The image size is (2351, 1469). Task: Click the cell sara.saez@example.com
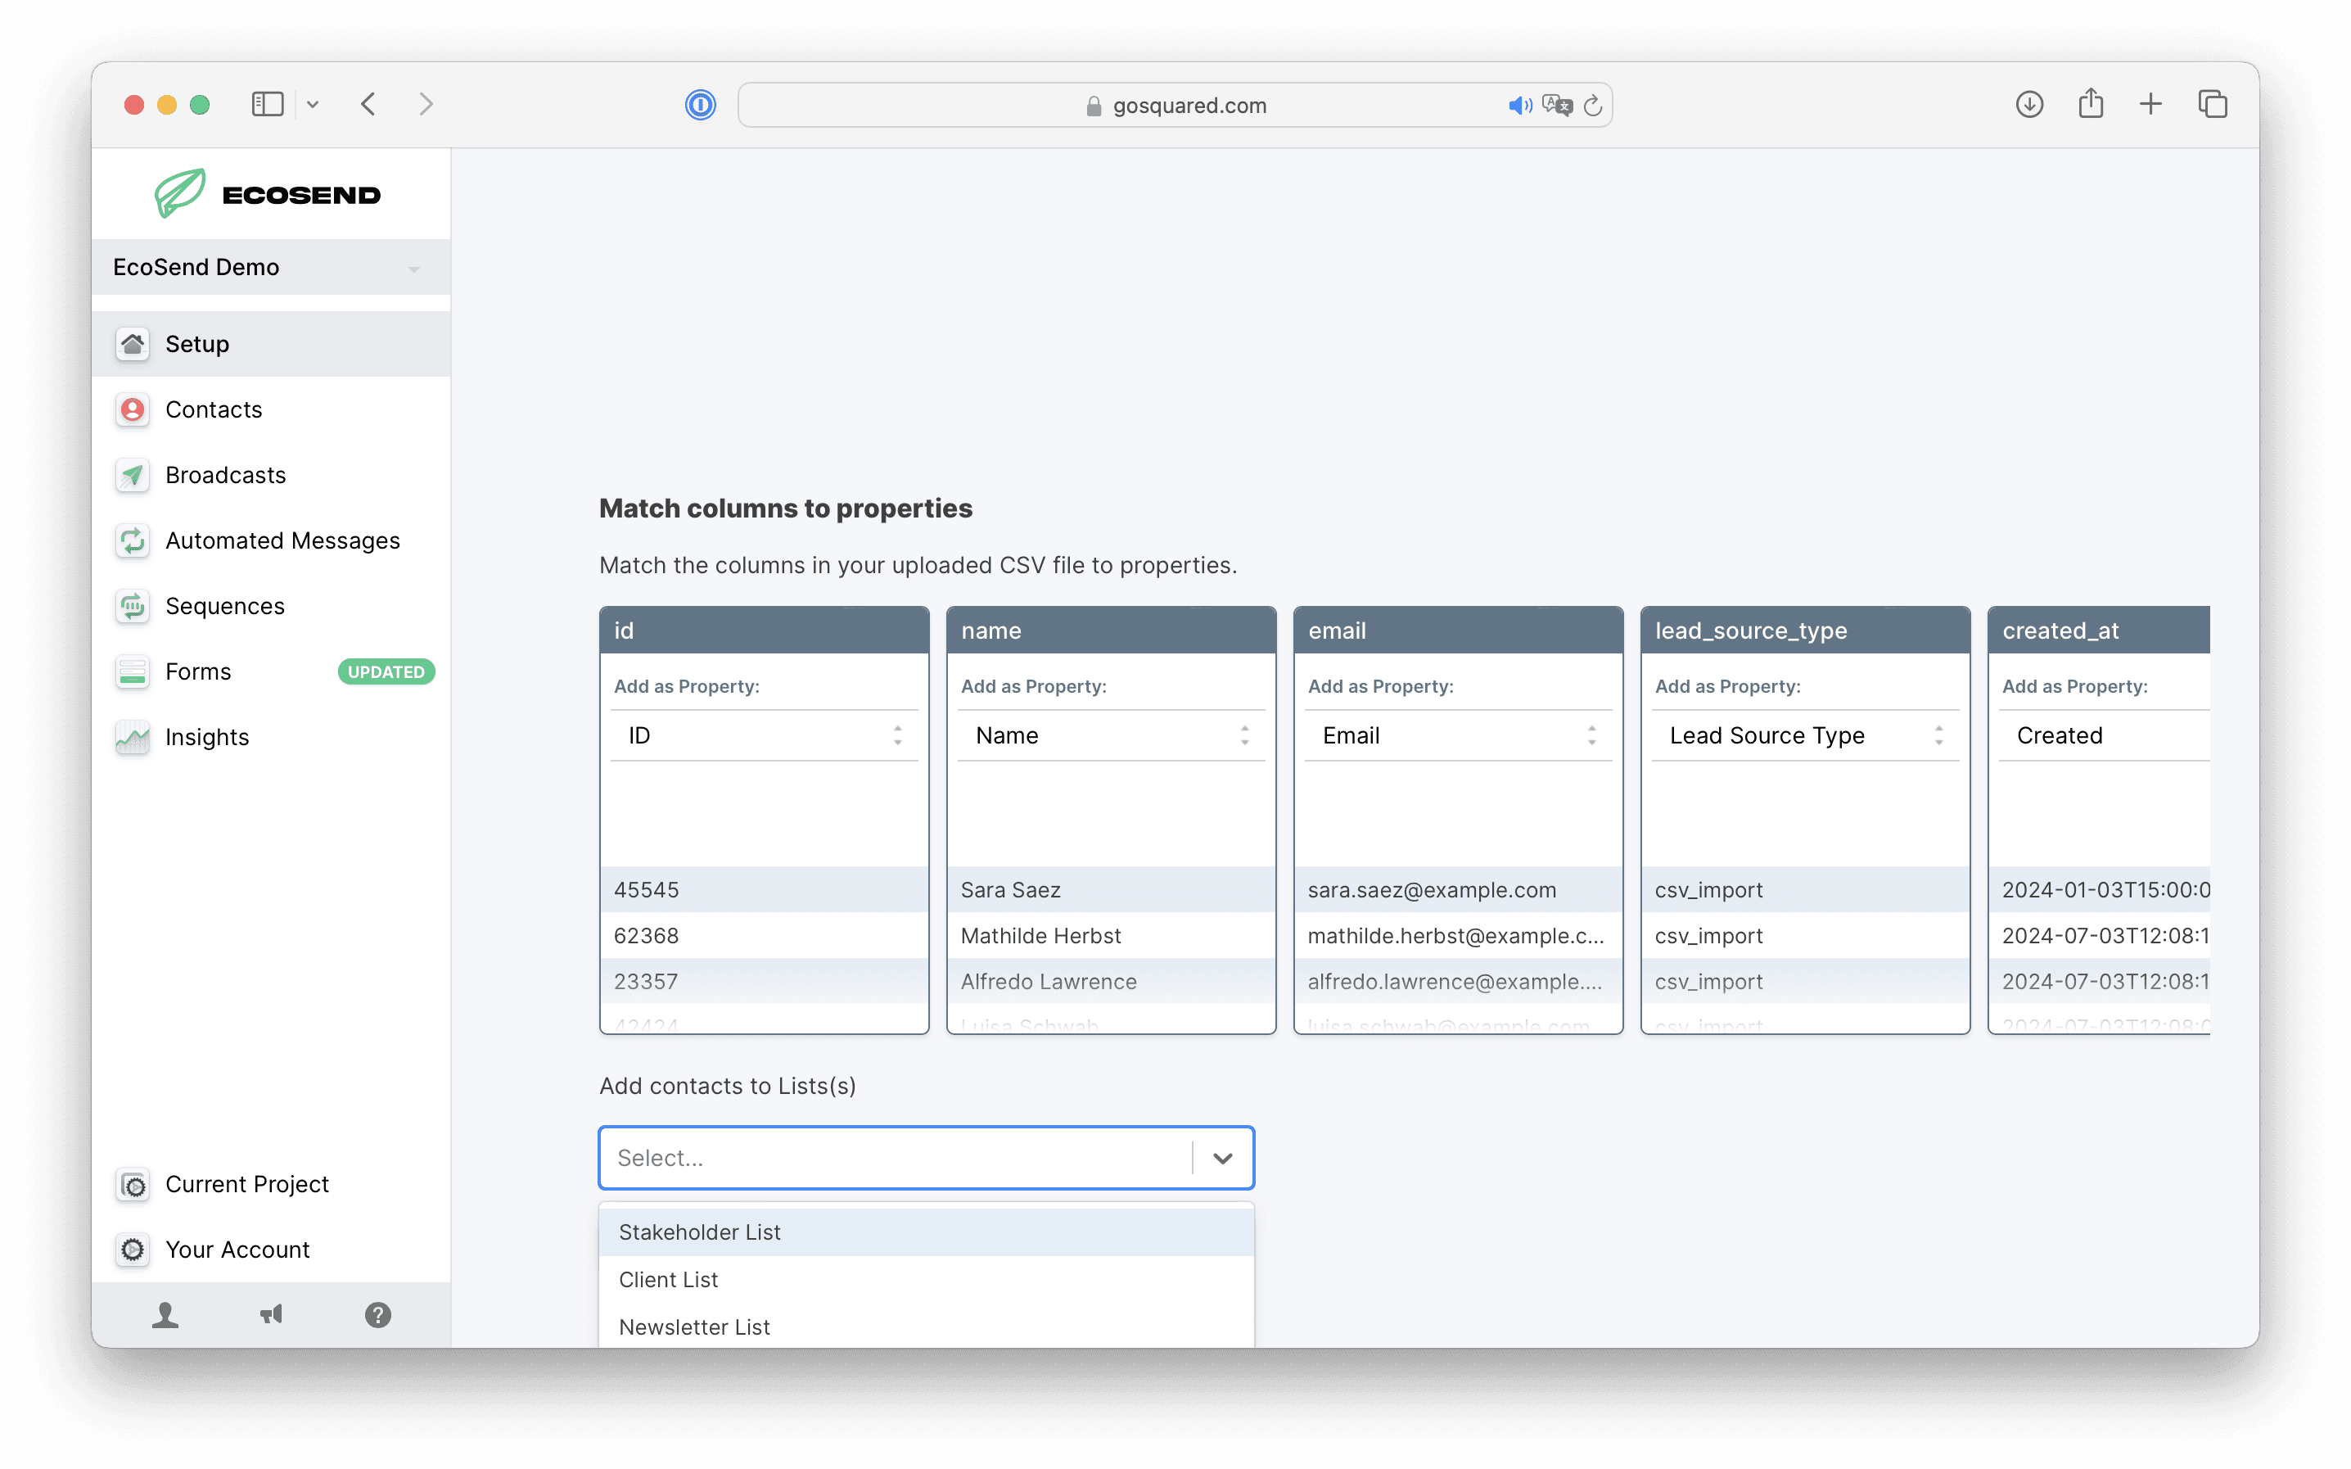coord(1458,890)
